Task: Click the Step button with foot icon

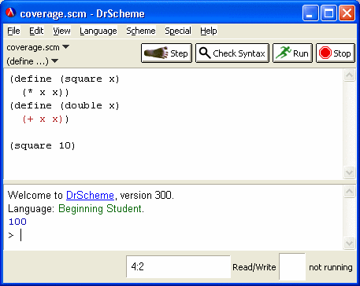Action: 166,53
